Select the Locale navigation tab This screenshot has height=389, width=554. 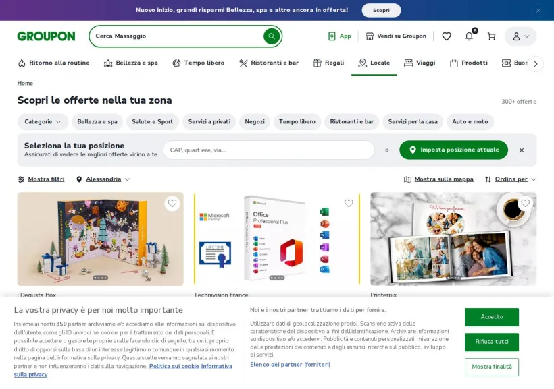[374, 63]
